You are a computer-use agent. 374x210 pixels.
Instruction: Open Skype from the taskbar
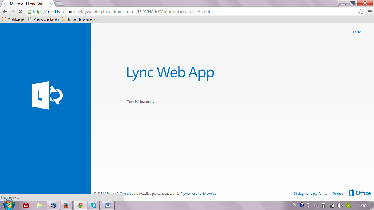(94, 205)
